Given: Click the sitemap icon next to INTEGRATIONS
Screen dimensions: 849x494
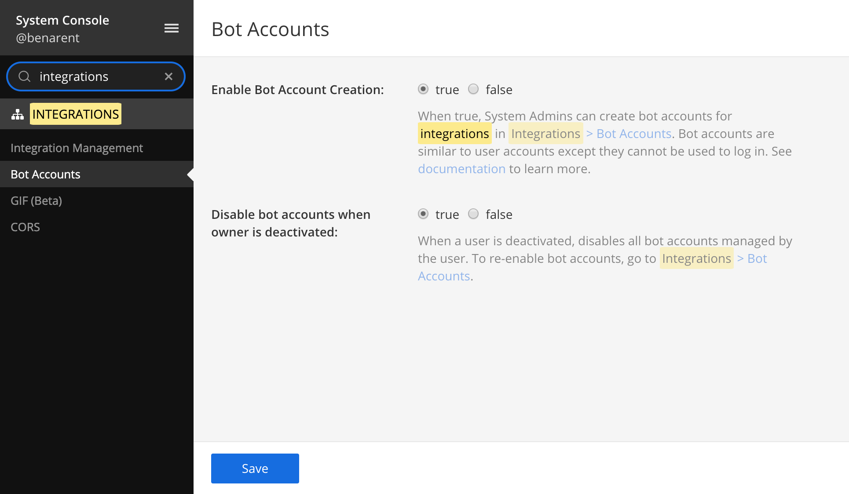Looking at the screenshot, I should [x=18, y=114].
